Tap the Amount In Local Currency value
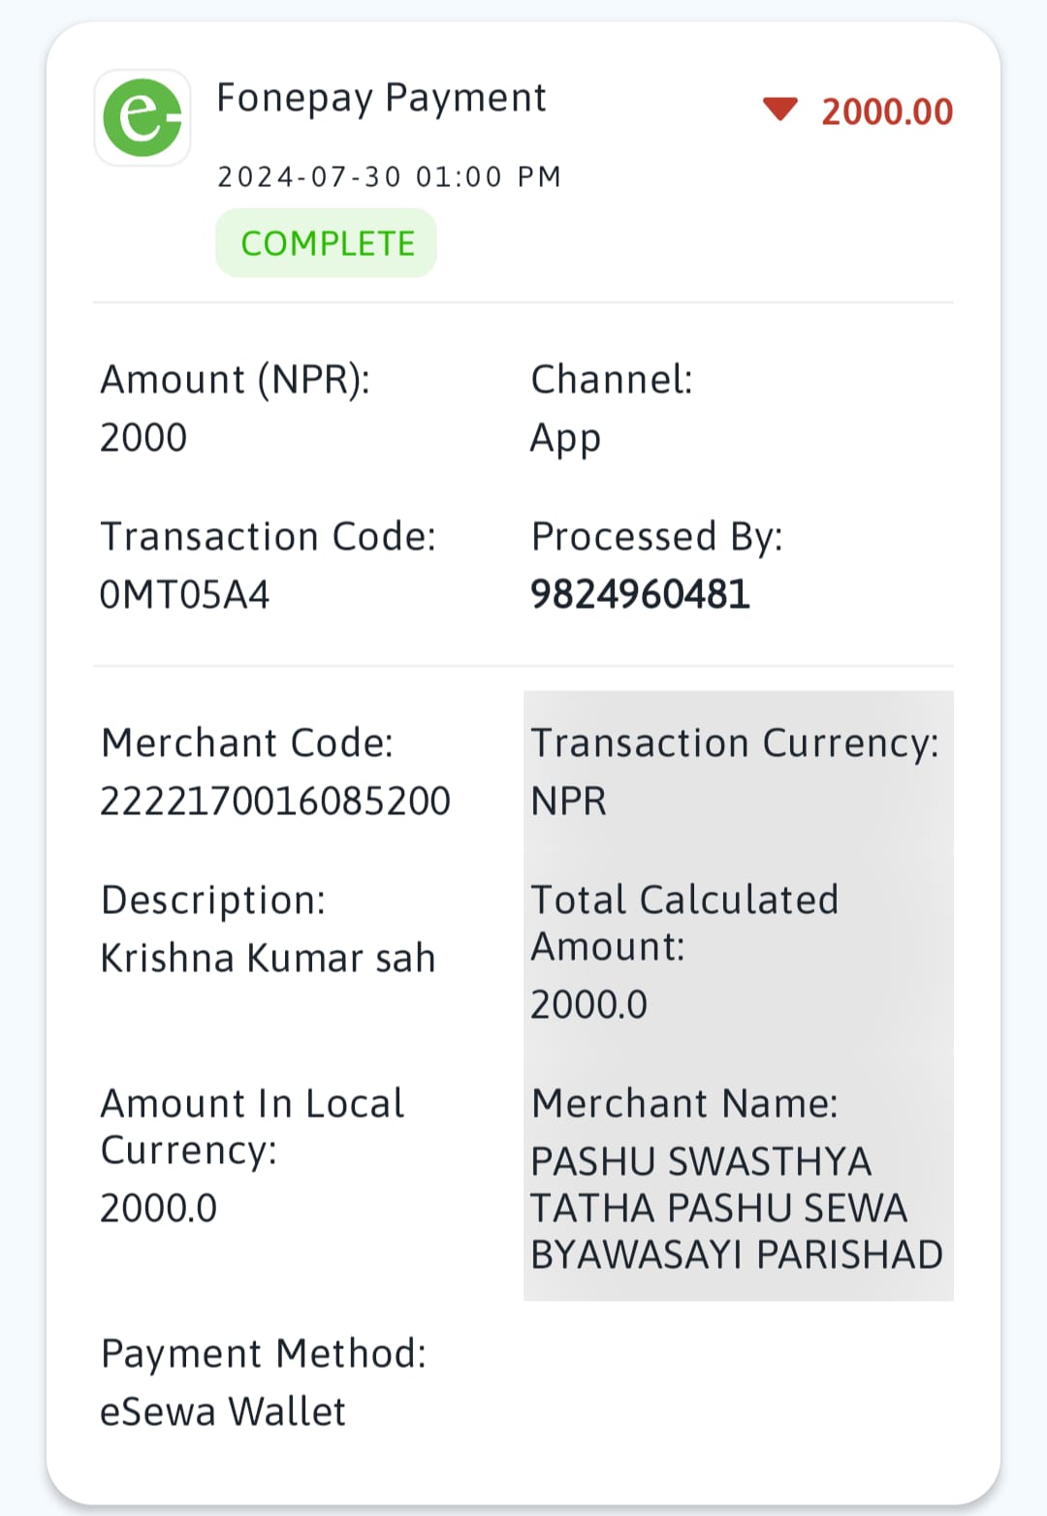This screenshot has height=1516, width=1047. coord(159,1208)
